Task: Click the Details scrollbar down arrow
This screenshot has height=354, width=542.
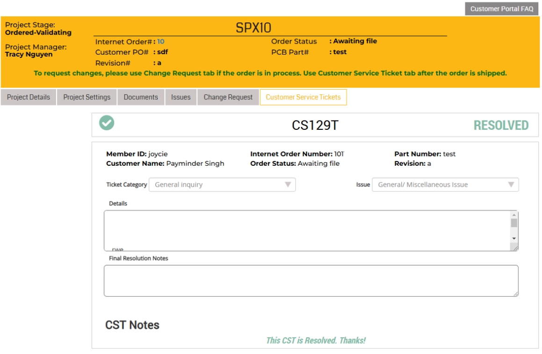Action: point(514,238)
